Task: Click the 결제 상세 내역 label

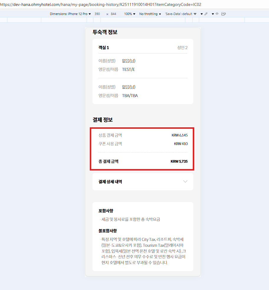Action: coord(110,182)
